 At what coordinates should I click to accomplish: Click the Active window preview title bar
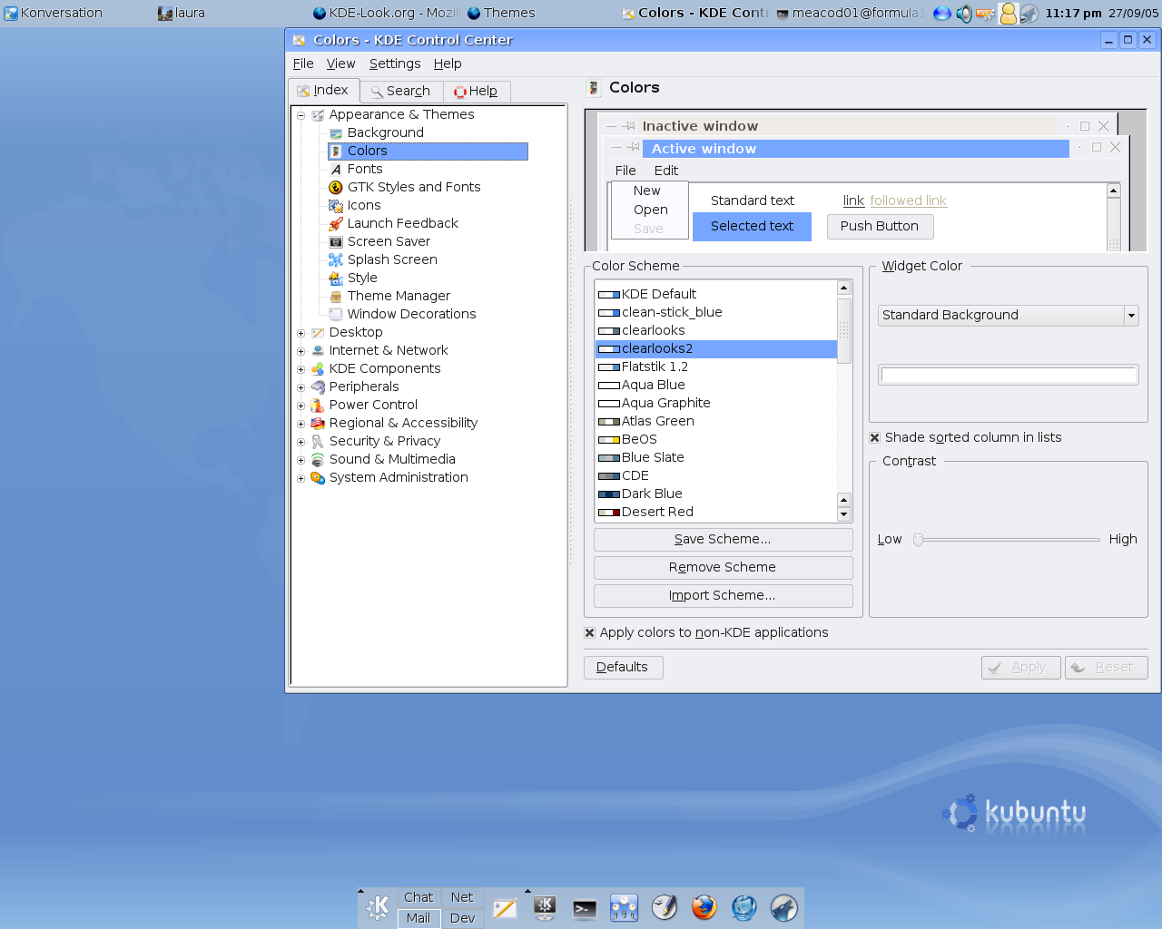point(855,149)
